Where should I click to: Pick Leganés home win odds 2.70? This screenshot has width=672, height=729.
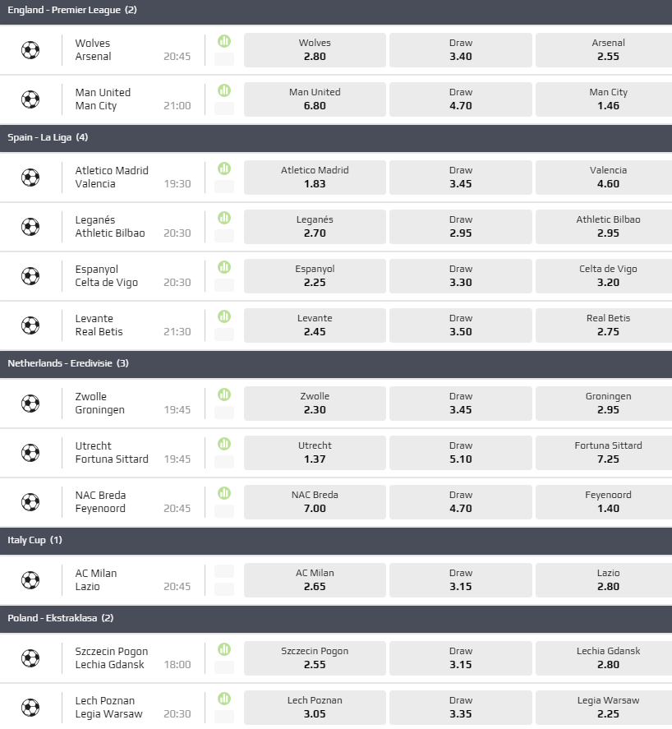pyautogui.click(x=315, y=227)
